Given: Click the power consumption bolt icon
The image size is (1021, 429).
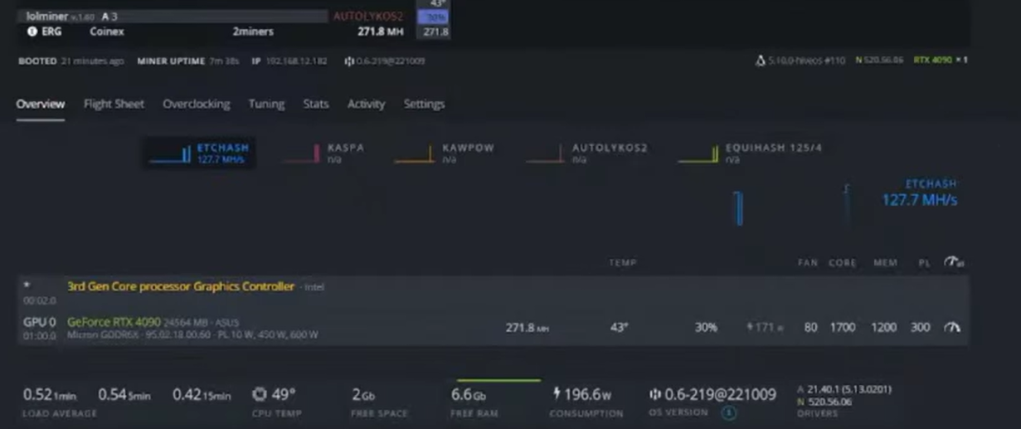Looking at the screenshot, I should (x=557, y=394).
